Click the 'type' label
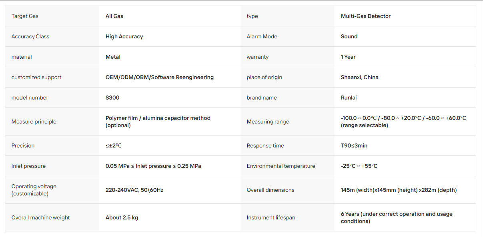Viewport: 483px width, 237px height. click(x=252, y=16)
